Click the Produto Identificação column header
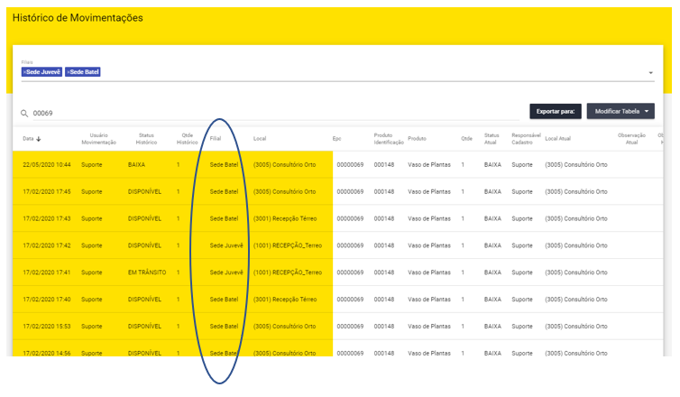Viewport: 680px width, 397px height. click(389, 139)
